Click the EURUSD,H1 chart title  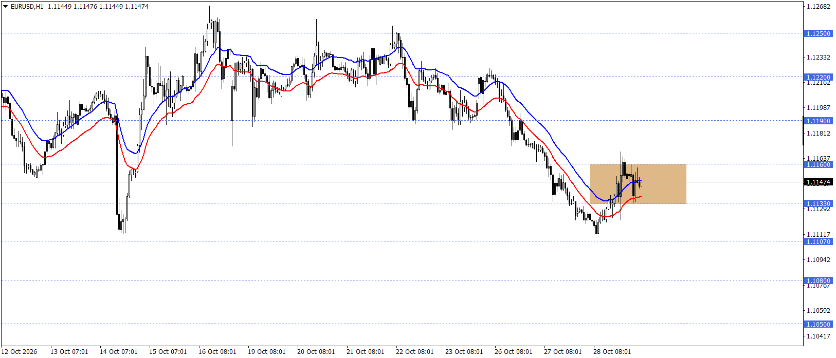pos(27,7)
